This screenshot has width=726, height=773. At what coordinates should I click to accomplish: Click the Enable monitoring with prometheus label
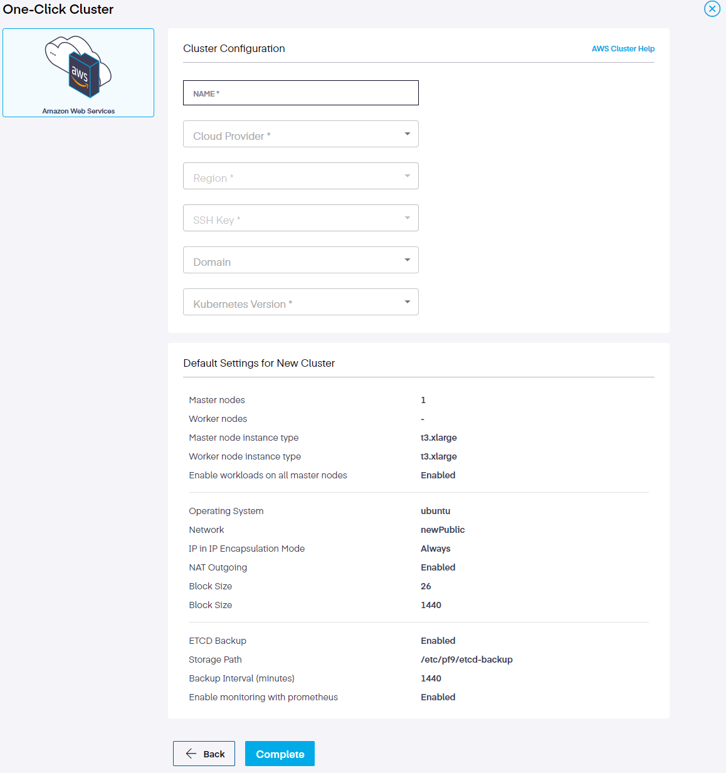(x=263, y=697)
